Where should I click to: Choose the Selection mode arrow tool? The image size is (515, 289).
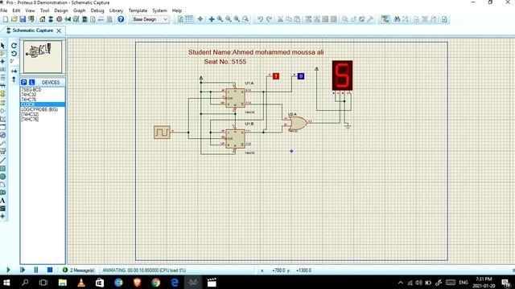(3, 45)
